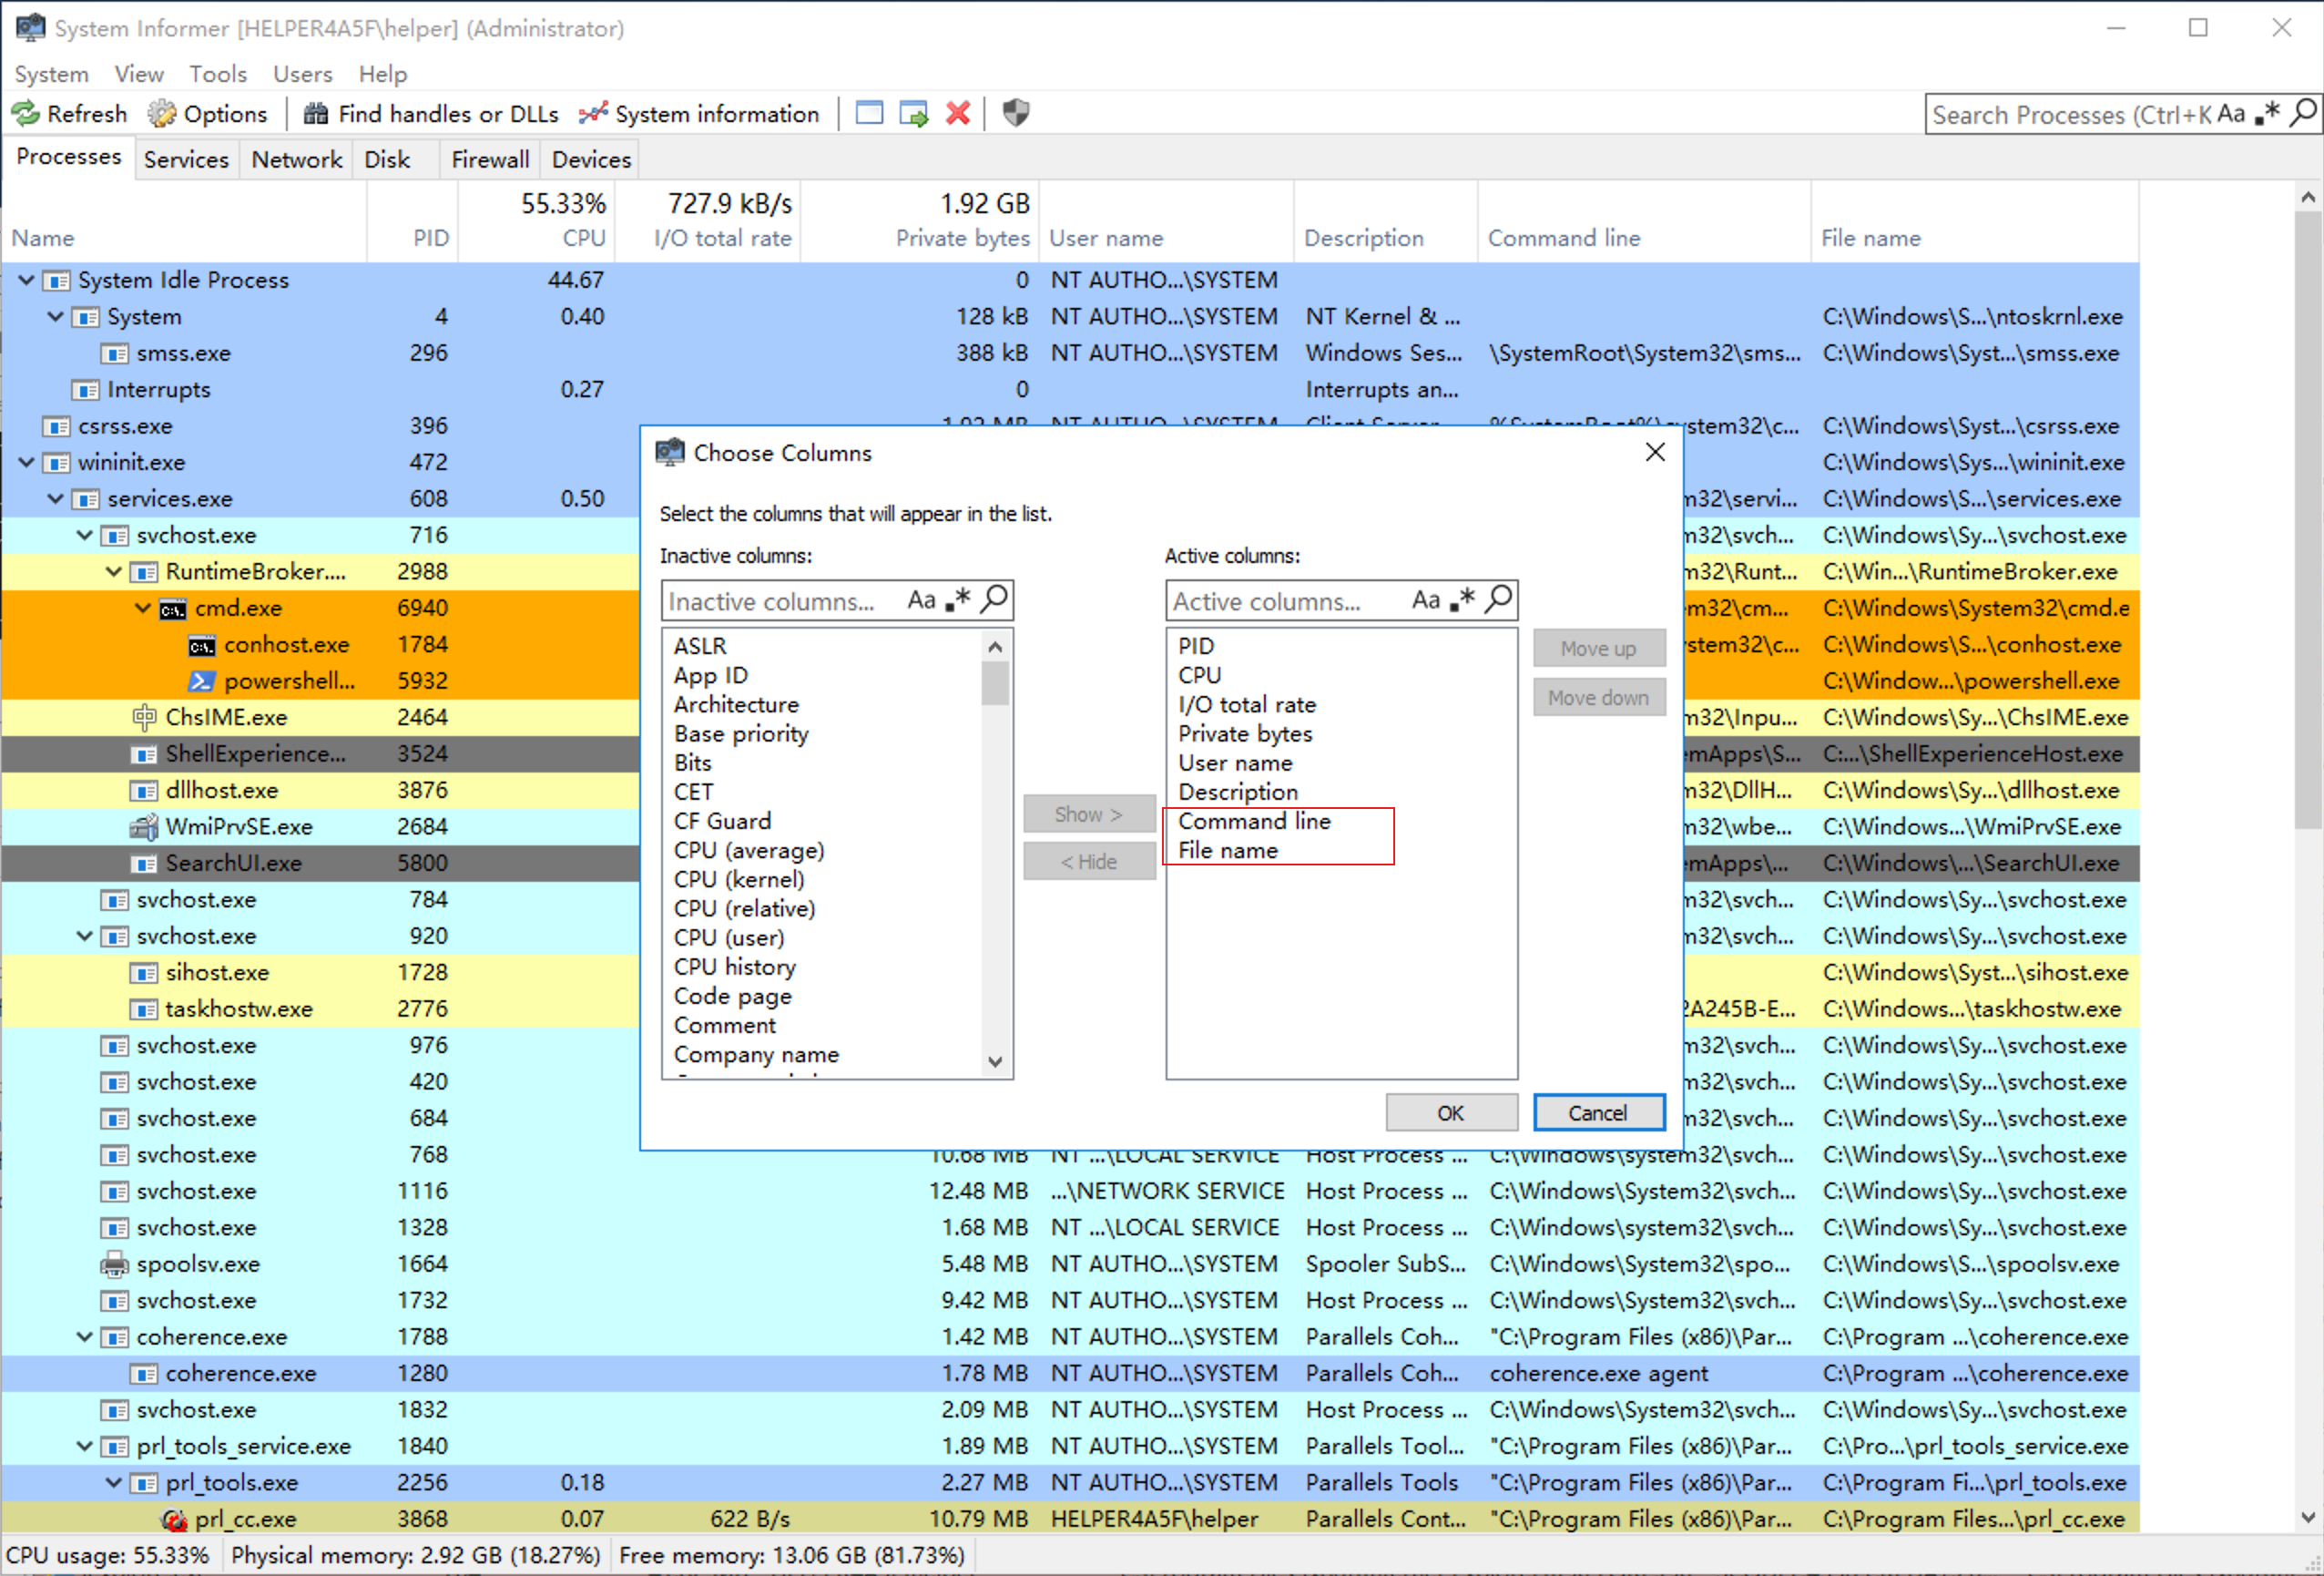Image resolution: width=2324 pixels, height=1576 pixels.
Task: Toggle case-sensitive Aa in Search Processes box
Action: (2230, 114)
